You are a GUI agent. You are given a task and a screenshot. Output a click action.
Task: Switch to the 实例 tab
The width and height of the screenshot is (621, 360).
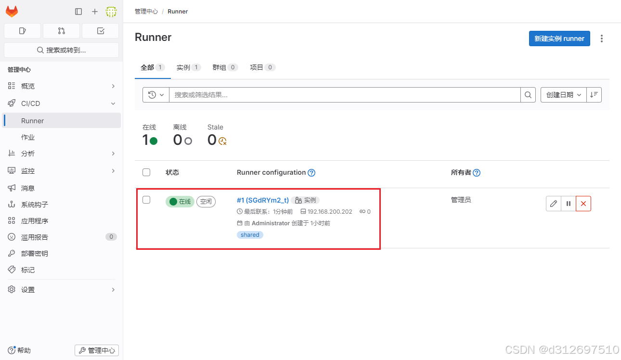tap(189, 67)
